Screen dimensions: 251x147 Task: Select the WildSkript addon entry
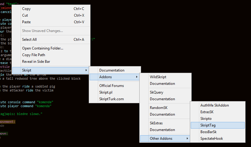(x=165, y=77)
